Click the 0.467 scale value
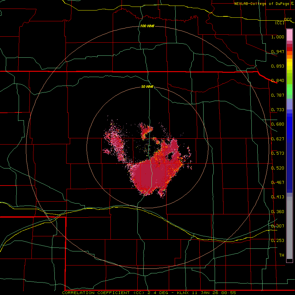The image size is (295, 295). [278, 183]
